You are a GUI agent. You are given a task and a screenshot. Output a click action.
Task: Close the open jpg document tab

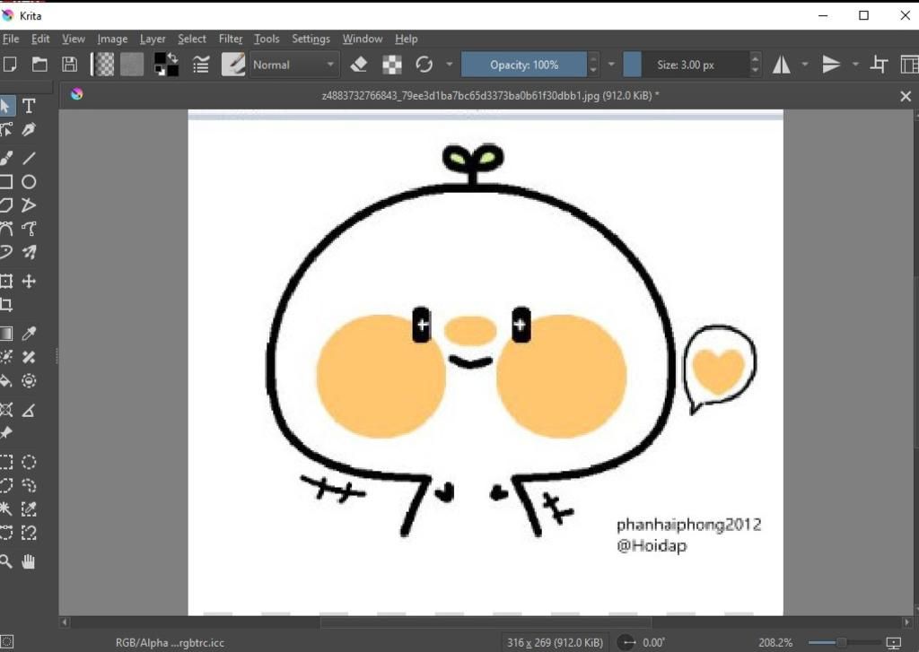coord(906,96)
